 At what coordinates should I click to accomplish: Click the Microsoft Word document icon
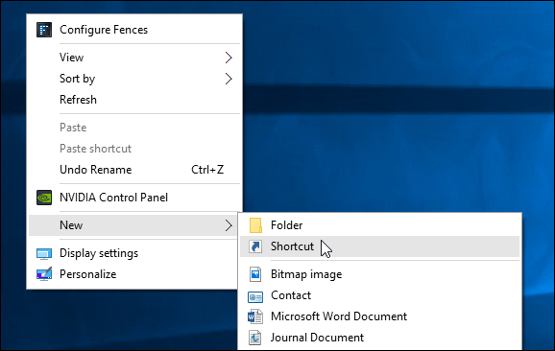255,316
